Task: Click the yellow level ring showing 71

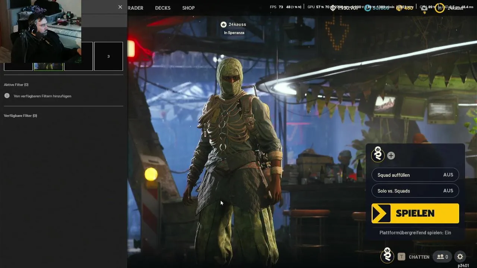Action: tap(440, 8)
